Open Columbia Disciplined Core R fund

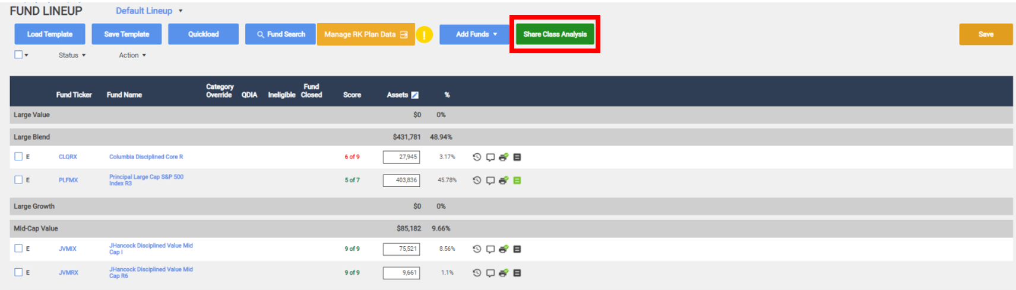[146, 157]
